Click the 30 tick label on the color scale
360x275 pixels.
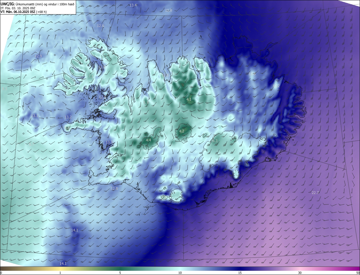pos(300,273)
